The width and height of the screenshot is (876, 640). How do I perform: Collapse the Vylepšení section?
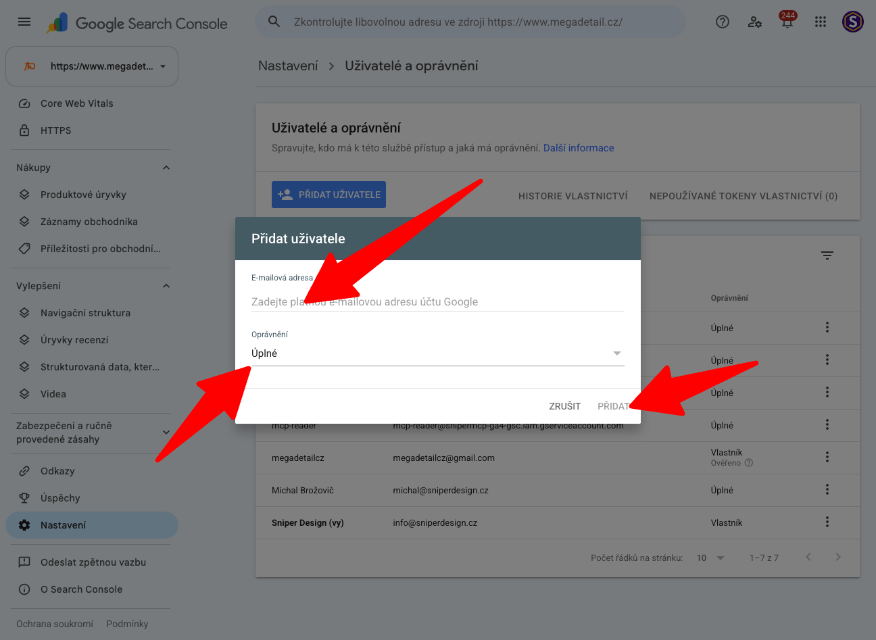coord(166,286)
